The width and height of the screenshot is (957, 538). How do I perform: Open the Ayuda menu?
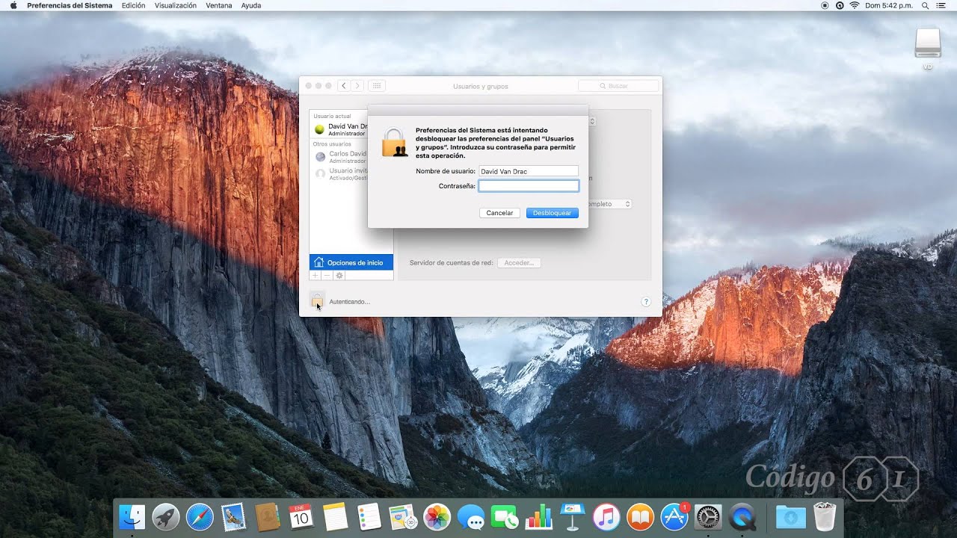tap(251, 5)
